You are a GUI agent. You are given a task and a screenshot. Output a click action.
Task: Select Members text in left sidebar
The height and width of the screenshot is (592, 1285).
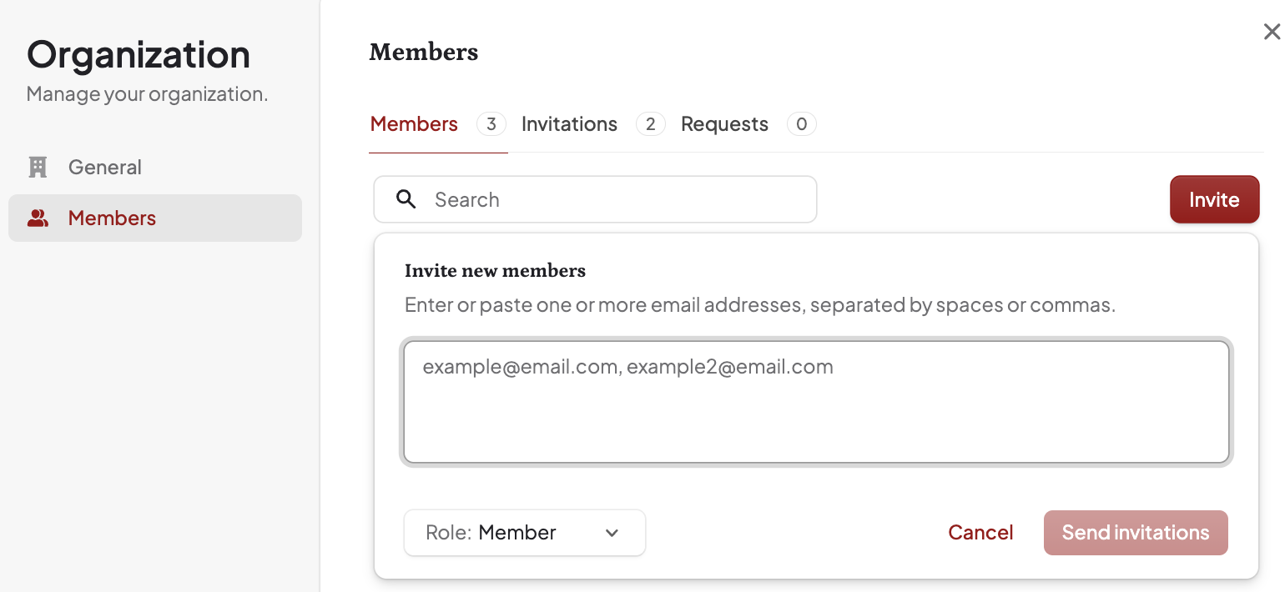tap(112, 218)
